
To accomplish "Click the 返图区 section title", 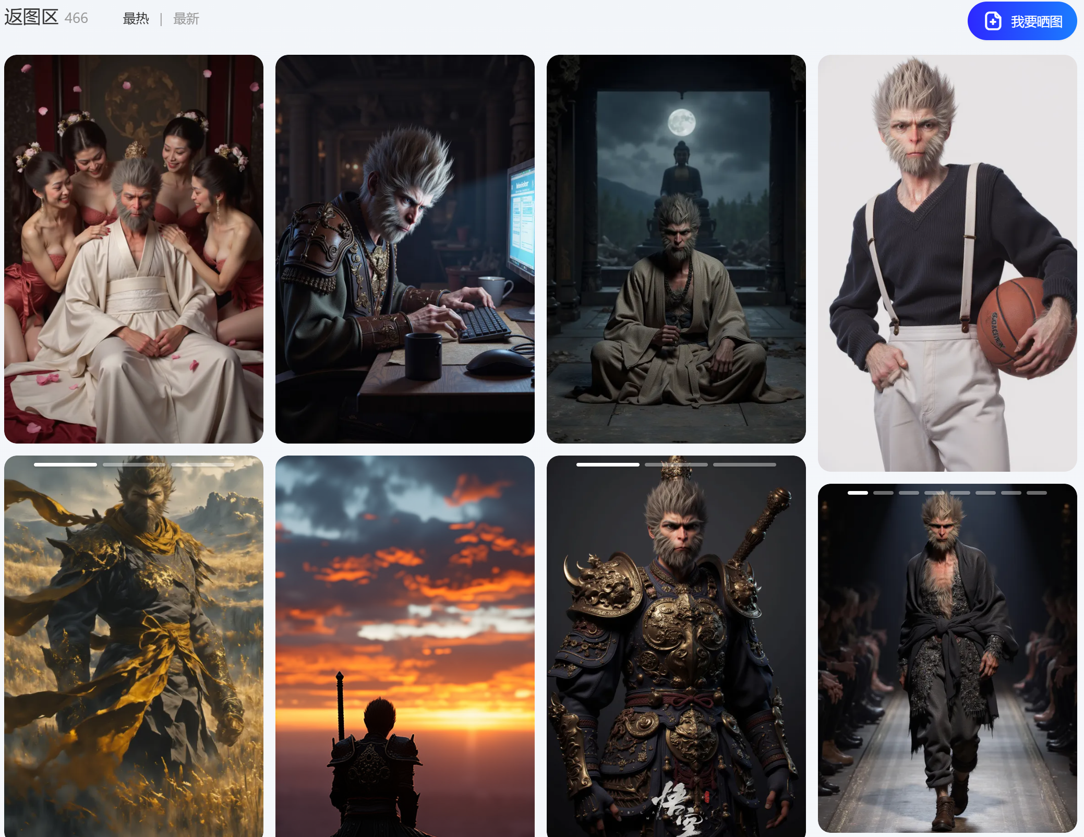I will pos(31,17).
